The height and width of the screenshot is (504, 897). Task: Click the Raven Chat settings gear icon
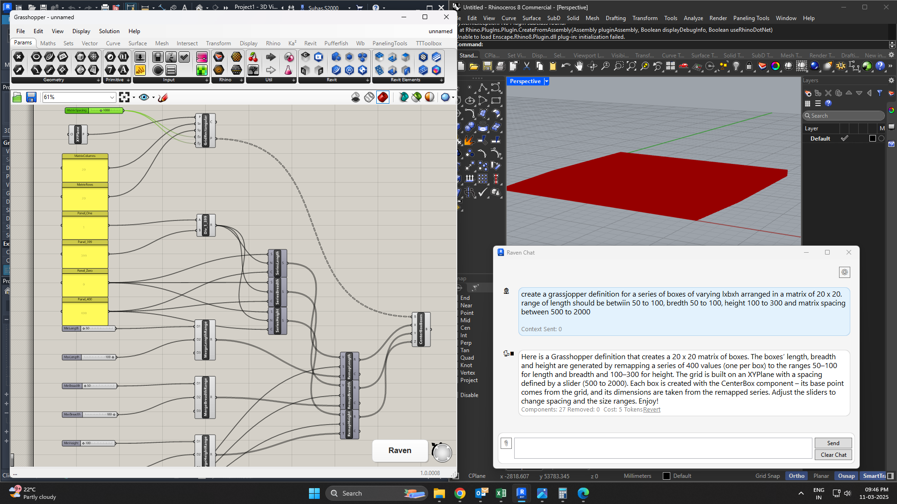(845, 272)
